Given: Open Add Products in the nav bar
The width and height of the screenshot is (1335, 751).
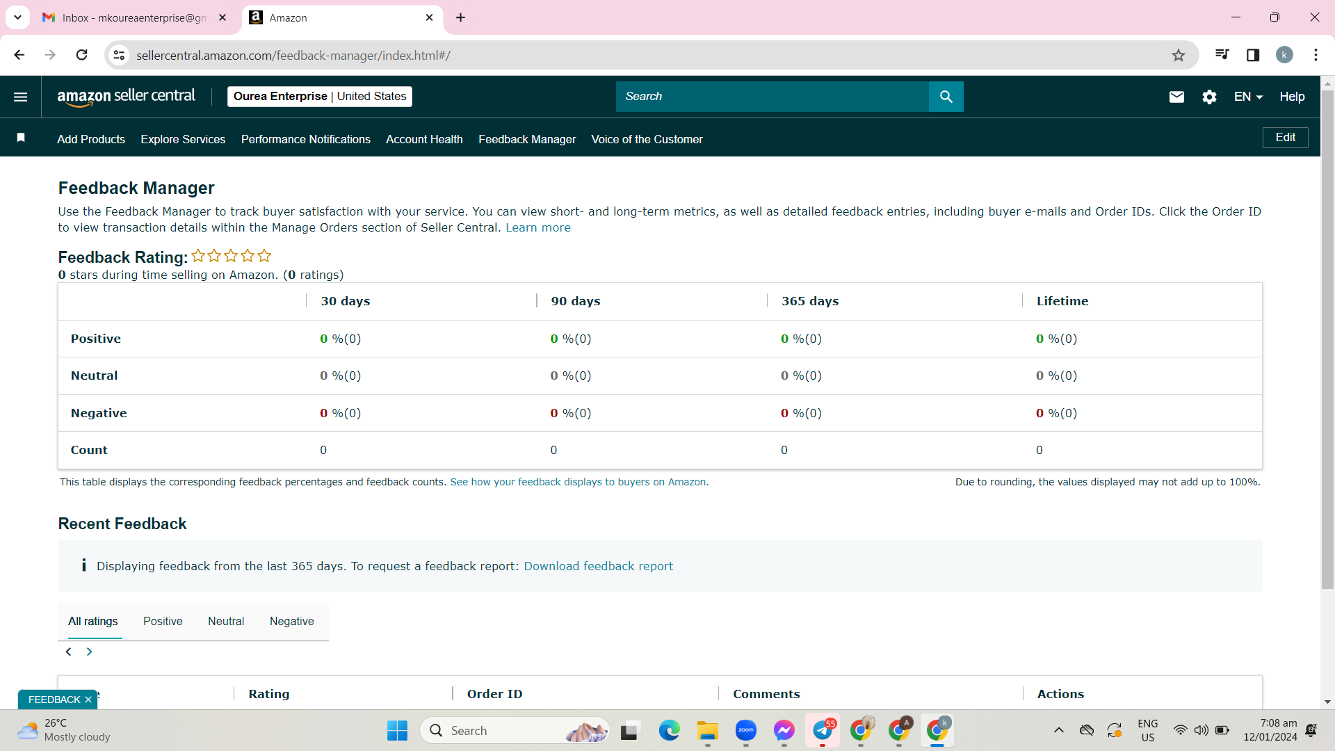Looking at the screenshot, I should coord(91,139).
